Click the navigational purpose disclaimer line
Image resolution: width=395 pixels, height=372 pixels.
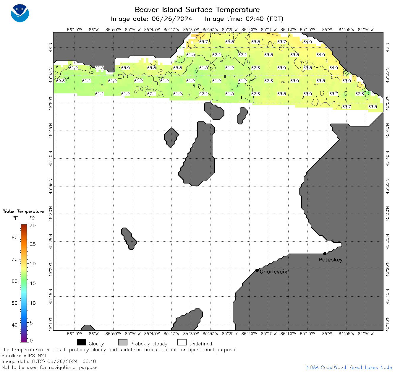pos(49,367)
